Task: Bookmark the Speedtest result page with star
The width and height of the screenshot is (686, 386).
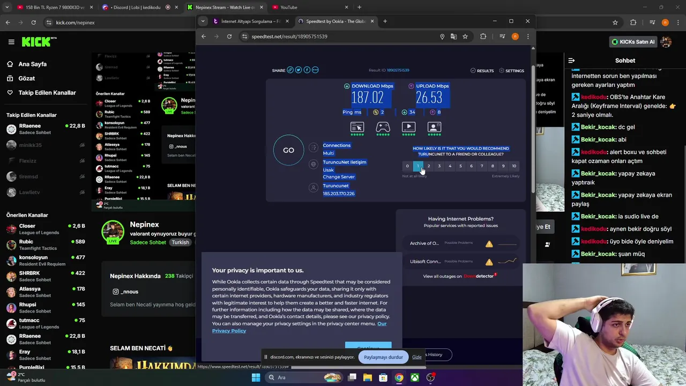Action: click(465, 36)
